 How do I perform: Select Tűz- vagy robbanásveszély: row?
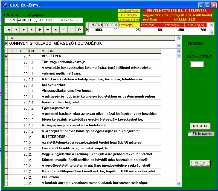pyautogui.click(x=84, y=62)
